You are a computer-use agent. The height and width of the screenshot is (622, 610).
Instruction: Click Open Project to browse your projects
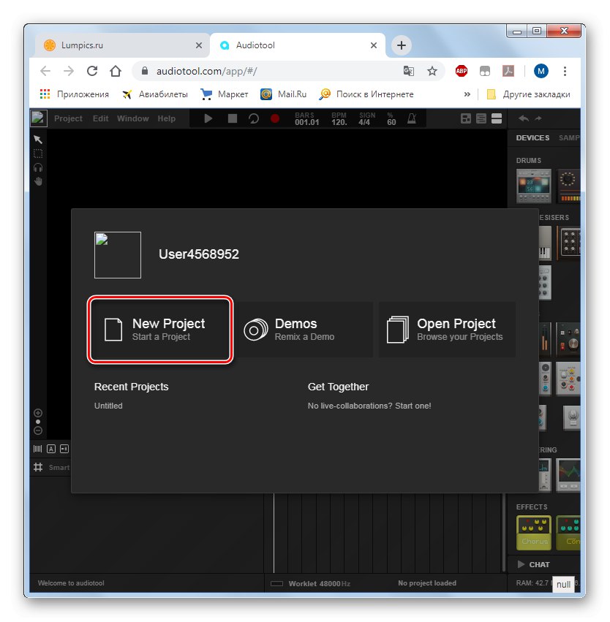(x=447, y=329)
